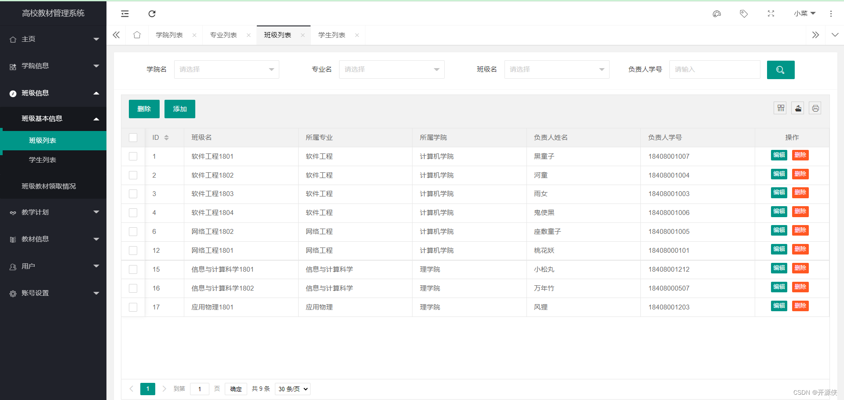
Task: Close the 班级列表 tab
Action: point(303,35)
